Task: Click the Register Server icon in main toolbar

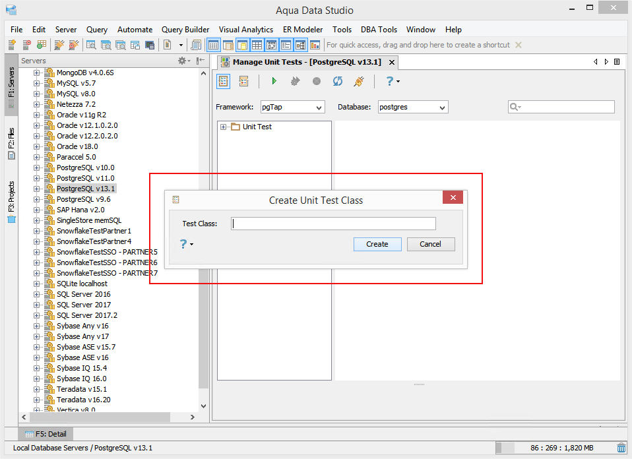Action: coord(12,45)
